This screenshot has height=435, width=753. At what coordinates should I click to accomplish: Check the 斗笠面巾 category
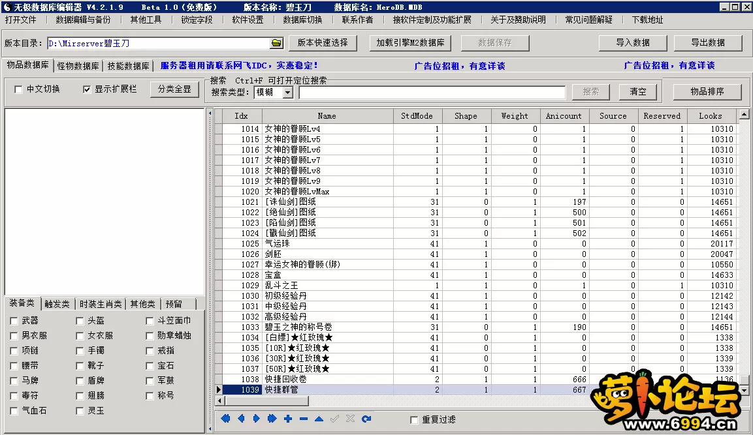click(x=150, y=321)
